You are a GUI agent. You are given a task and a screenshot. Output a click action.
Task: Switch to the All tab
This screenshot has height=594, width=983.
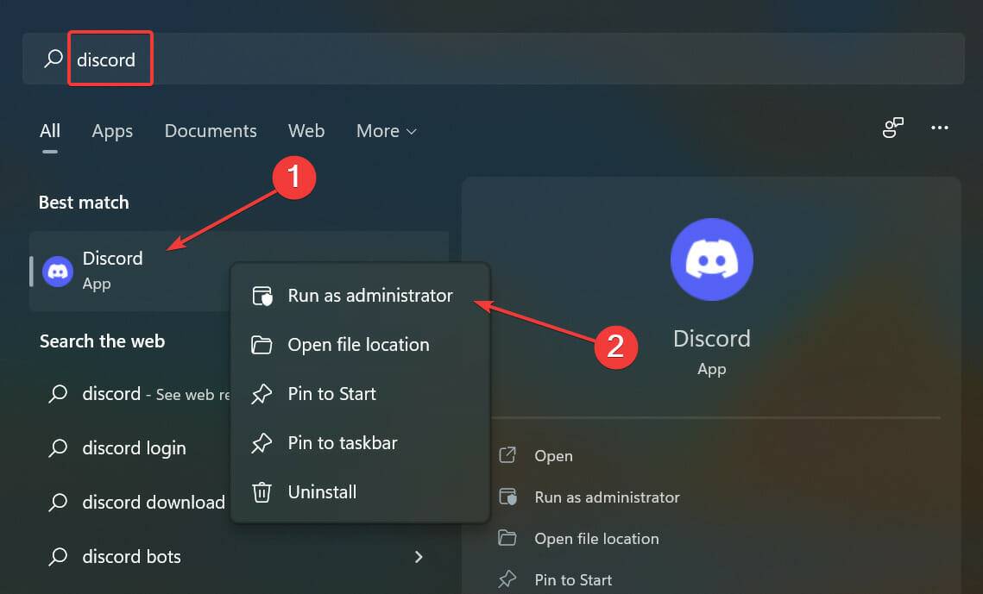pos(50,131)
